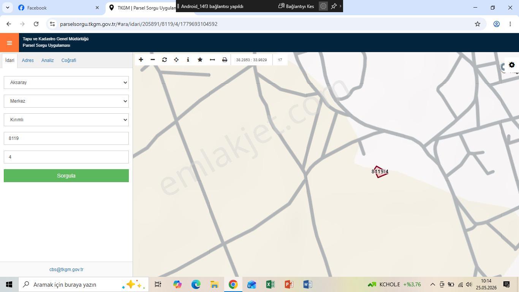Launch Copilot from the taskbar

click(x=177, y=284)
